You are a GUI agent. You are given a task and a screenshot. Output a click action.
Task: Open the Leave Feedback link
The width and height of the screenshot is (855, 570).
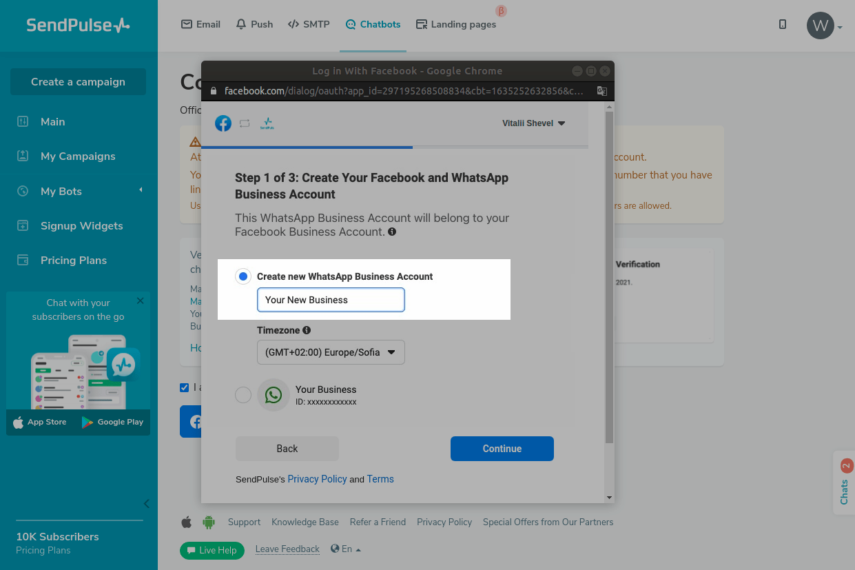[287, 549]
